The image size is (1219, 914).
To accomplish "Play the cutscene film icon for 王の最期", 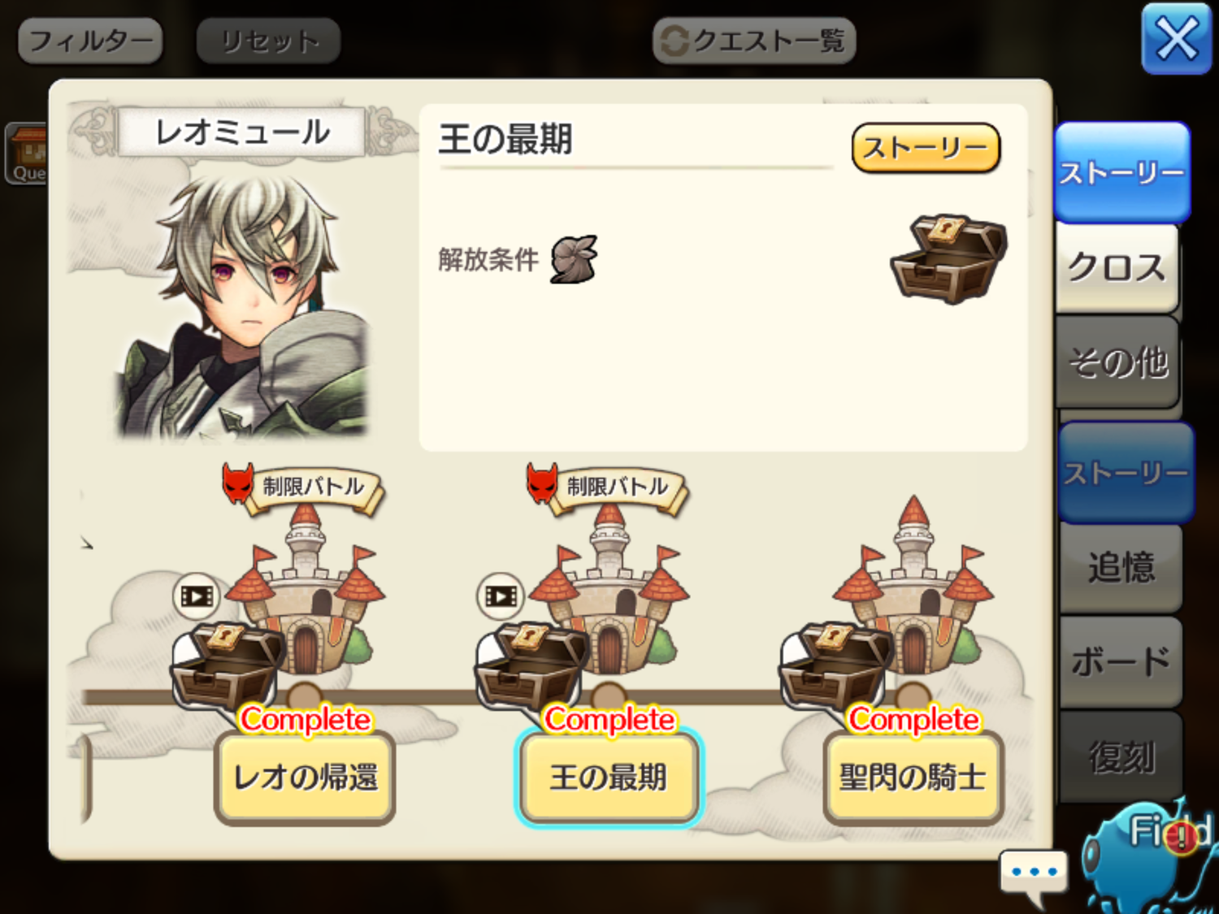I will [x=501, y=596].
